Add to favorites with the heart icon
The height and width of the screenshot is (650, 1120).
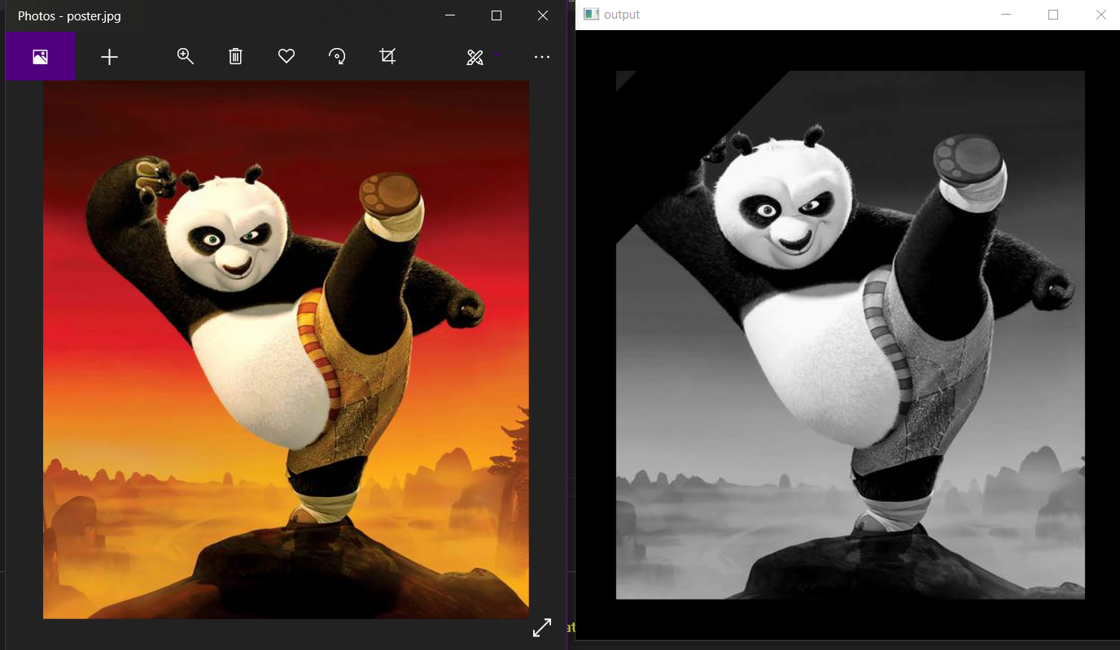(287, 56)
